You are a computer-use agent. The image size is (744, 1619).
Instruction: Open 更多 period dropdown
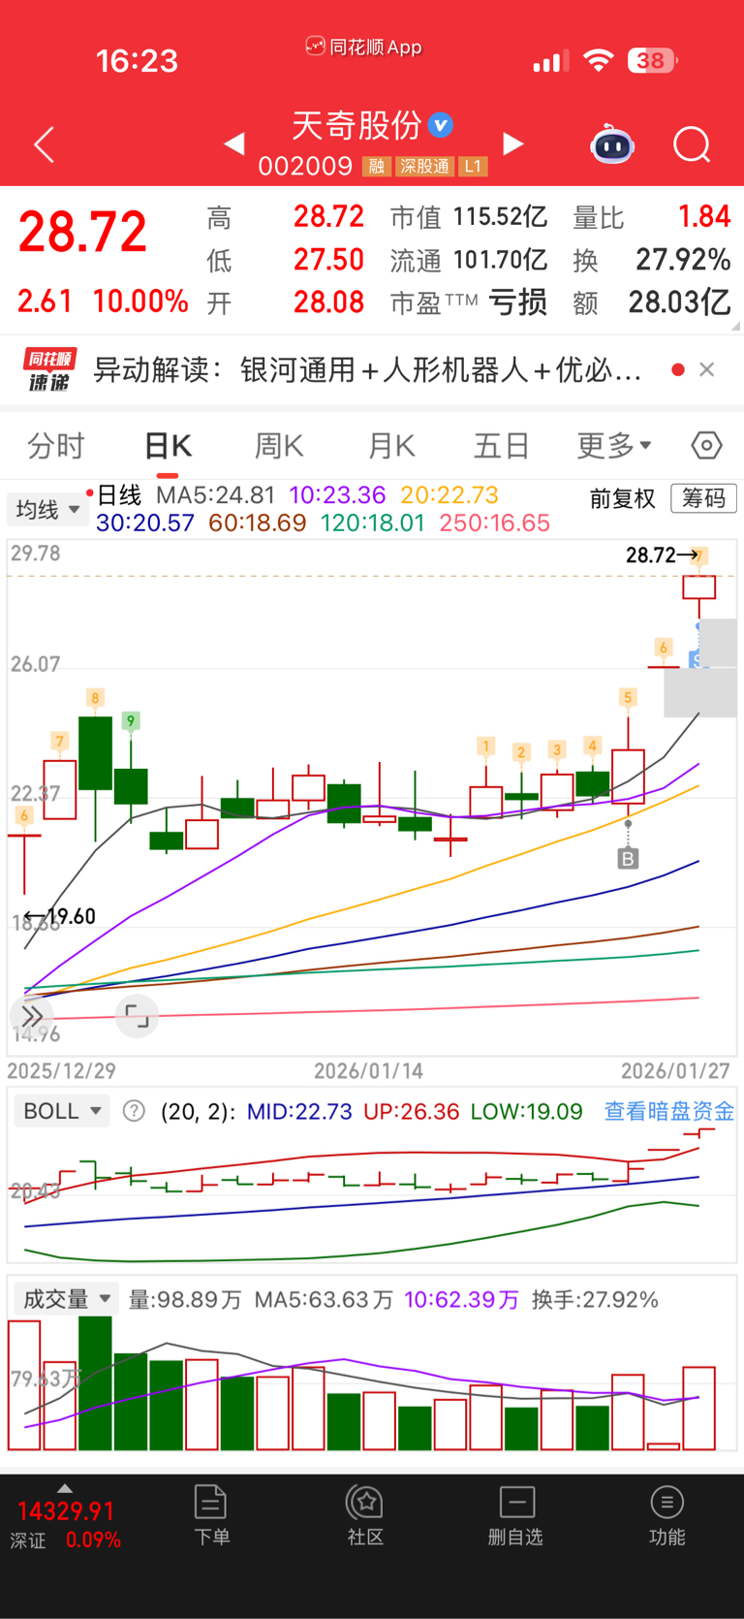(x=614, y=446)
